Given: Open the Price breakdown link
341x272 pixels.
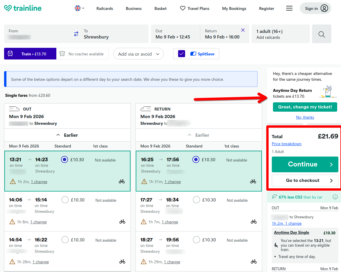Looking at the screenshot, I should coord(286,144).
